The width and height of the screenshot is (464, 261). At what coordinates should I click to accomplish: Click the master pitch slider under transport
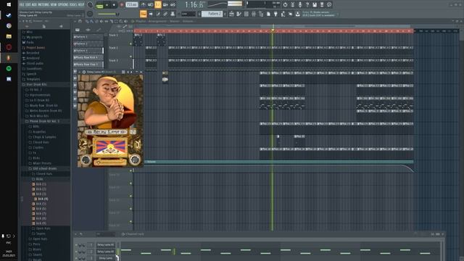coord(108,14)
